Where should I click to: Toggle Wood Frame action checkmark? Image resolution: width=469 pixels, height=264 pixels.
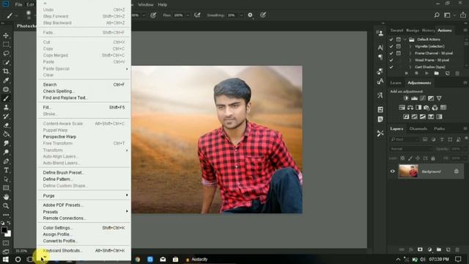[391, 60]
